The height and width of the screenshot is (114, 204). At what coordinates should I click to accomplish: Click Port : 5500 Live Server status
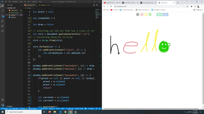point(79,109)
